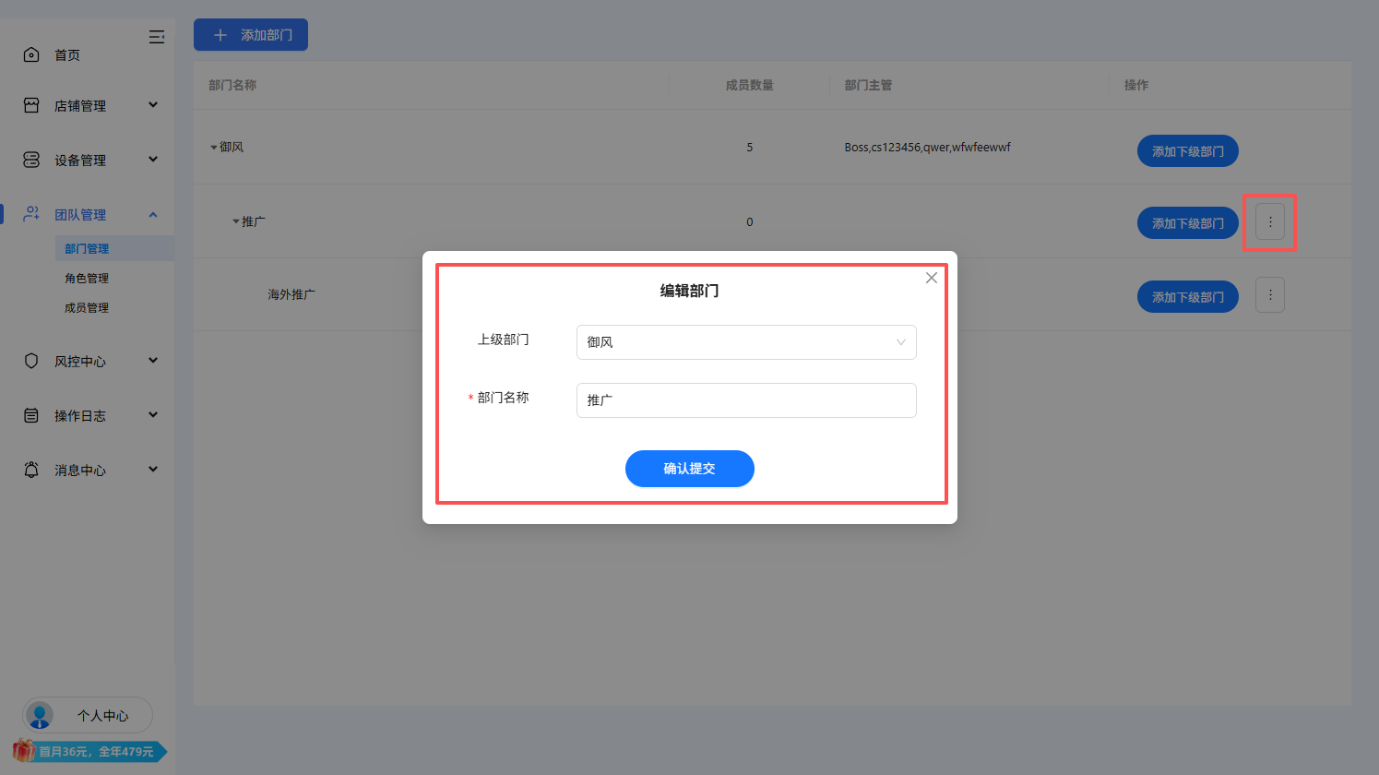Submit the dialog via 确认提交

point(689,469)
